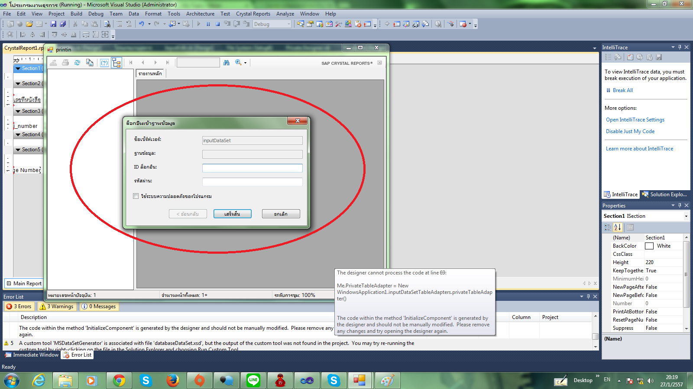Screen dimensions: 693x389
Task: Click the login ID input field in the dialog
Action: [x=253, y=168]
